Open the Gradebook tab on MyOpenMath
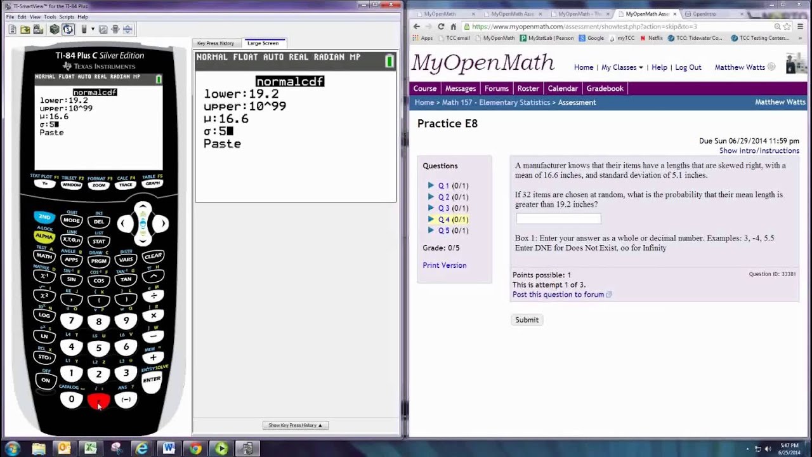This screenshot has height=457, width=812. click(605, 88)
